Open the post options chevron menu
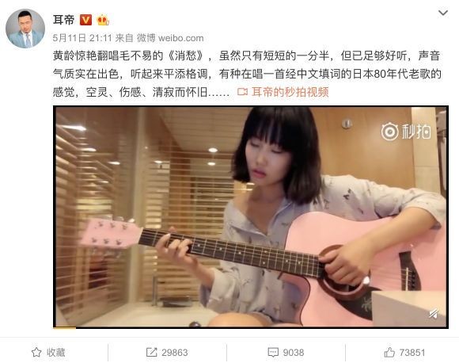 coord(442,13)
